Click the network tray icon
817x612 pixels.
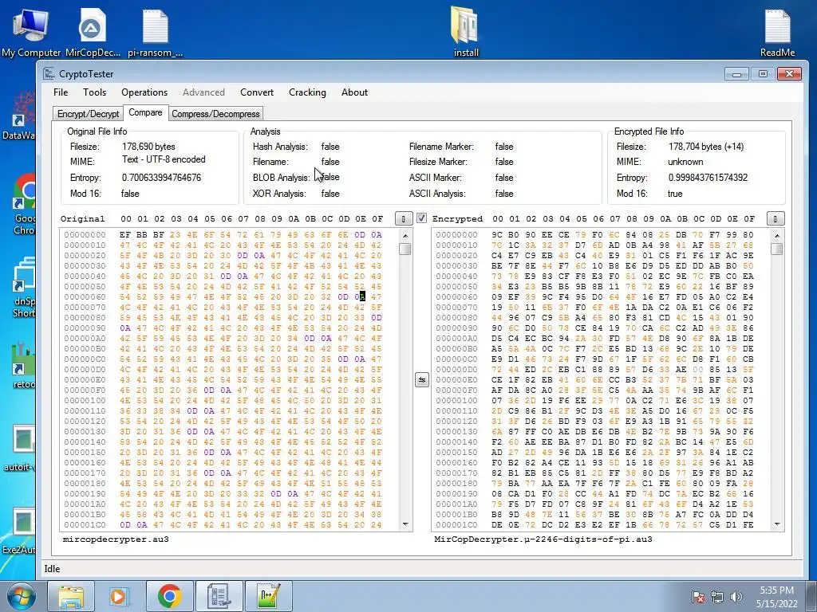tap(717, 596)
